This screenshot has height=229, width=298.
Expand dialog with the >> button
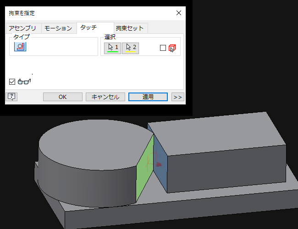(177, 97)
